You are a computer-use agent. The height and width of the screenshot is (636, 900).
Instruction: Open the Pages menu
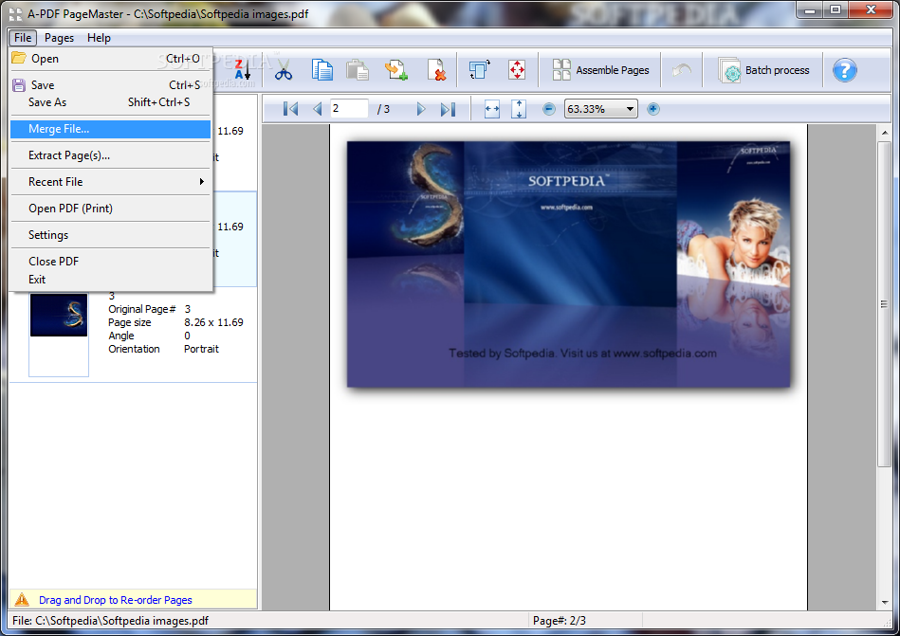point(59,38)
